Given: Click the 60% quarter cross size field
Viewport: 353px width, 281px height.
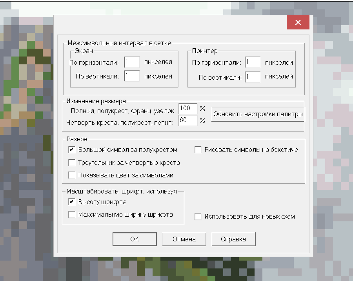Looking at the screenshot, I should [188, 120].
